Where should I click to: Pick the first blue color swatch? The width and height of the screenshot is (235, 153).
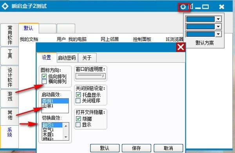pos(201,19)
